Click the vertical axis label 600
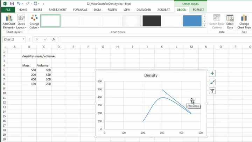252x142 pixels. click(100, 81)
